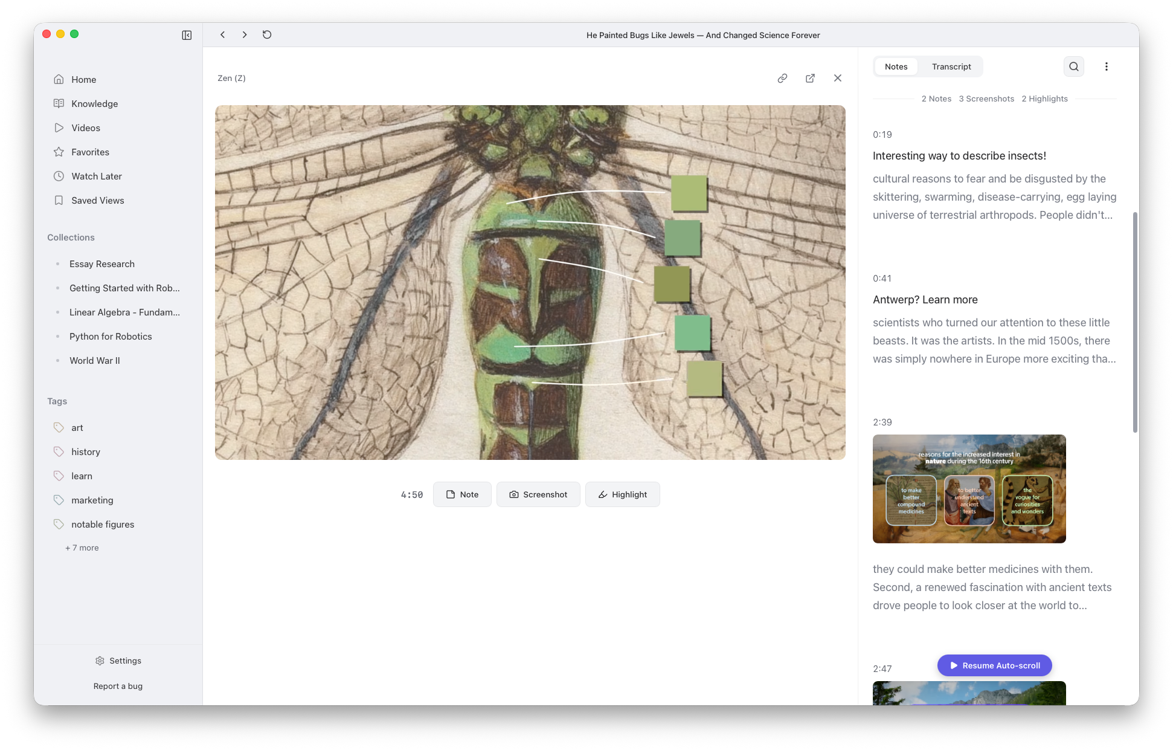Click the reload icon
Image resolution: width=1173 pixels, height=750 pixels.
pos(267,35)
